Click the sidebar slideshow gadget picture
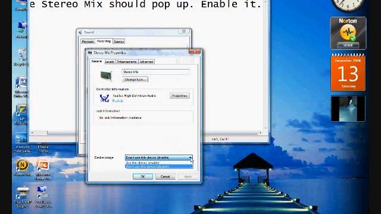 [348, 108]
